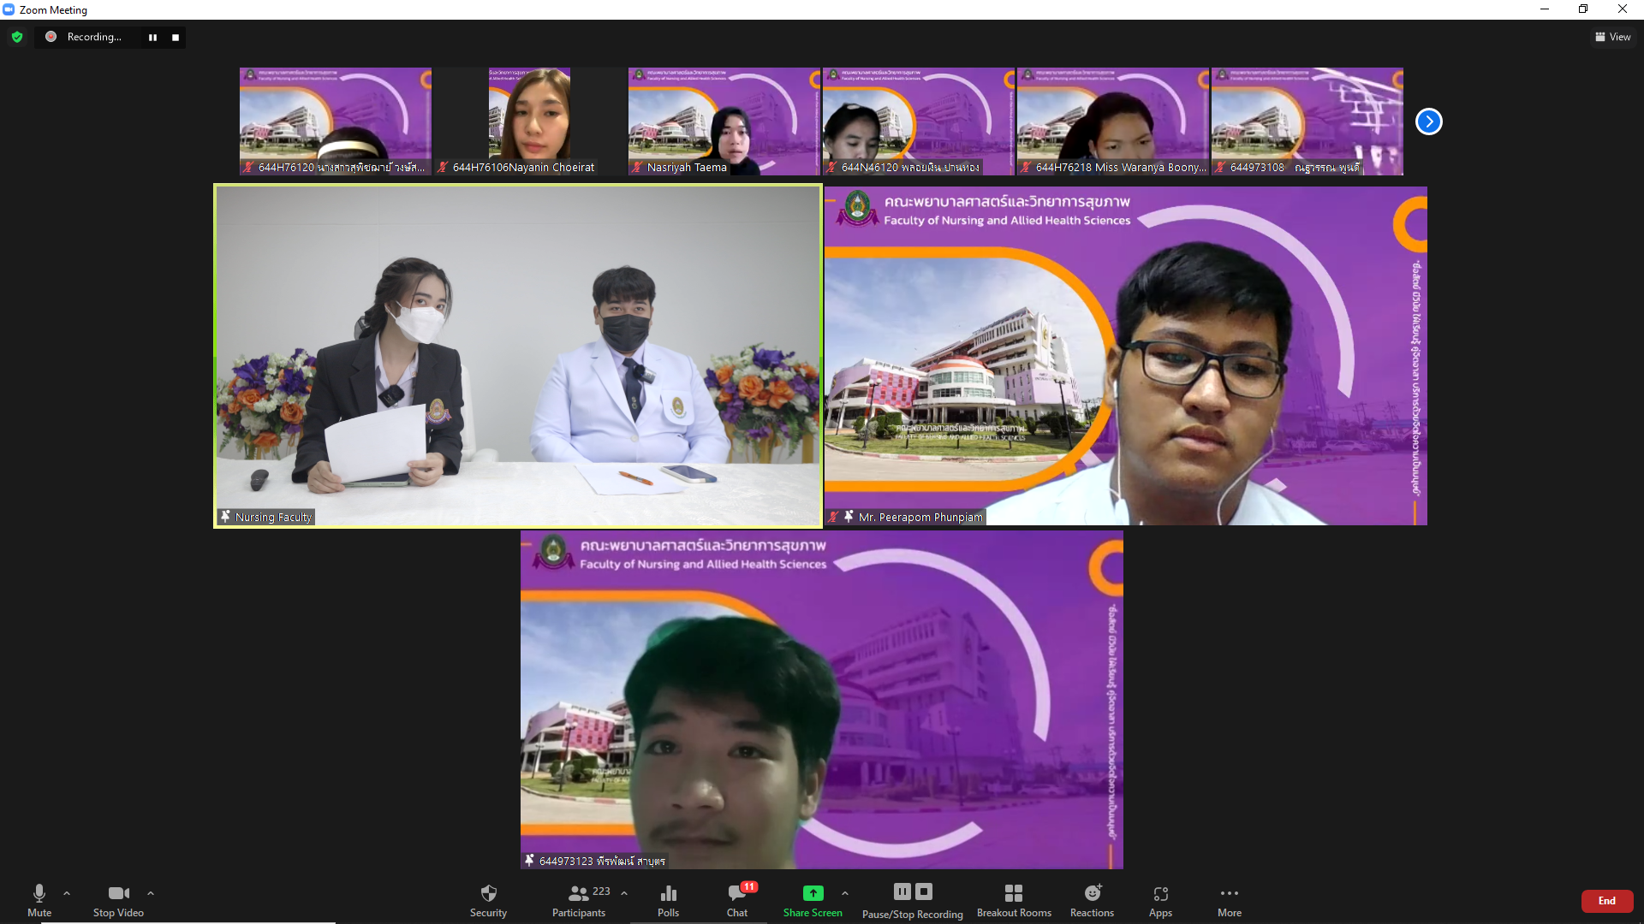Expand audio options arrow next to Mute
Screen dimensions: 1644x924
67,893
